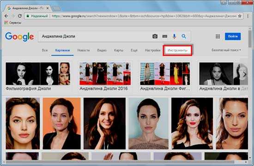Open a new tab next to the current tab

(x=56, y=8)
